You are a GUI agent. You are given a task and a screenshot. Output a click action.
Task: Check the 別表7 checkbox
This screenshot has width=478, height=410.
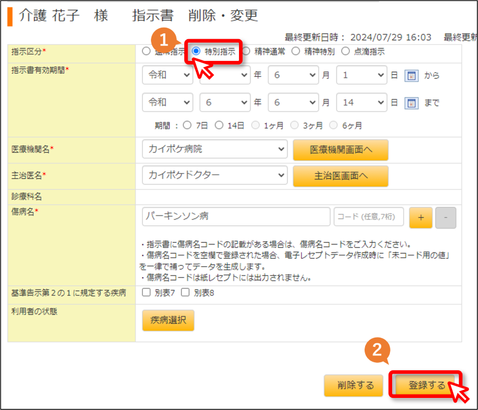pos(146,293)
